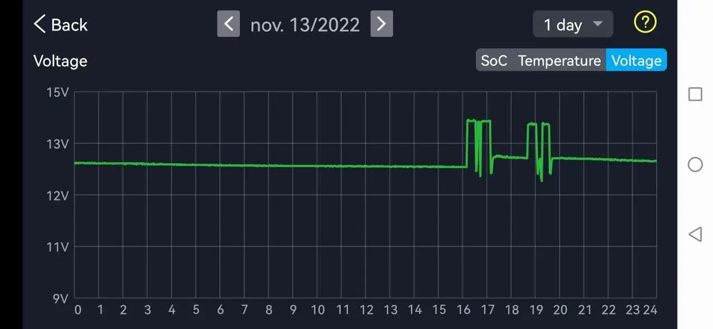Tap the nov. 13/2022 date label
The image size is (713, 329).
pos(305,24)
